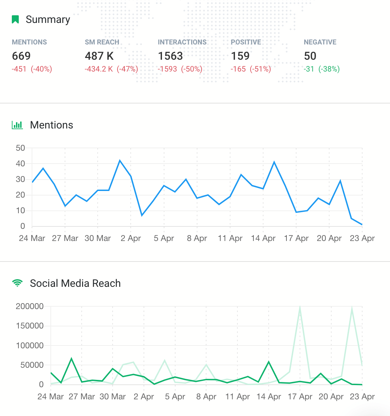This screenshot has width=390, height=416.
Task: Click the wifi icon beside Social Media Reach
Action: tap(17, 283)
